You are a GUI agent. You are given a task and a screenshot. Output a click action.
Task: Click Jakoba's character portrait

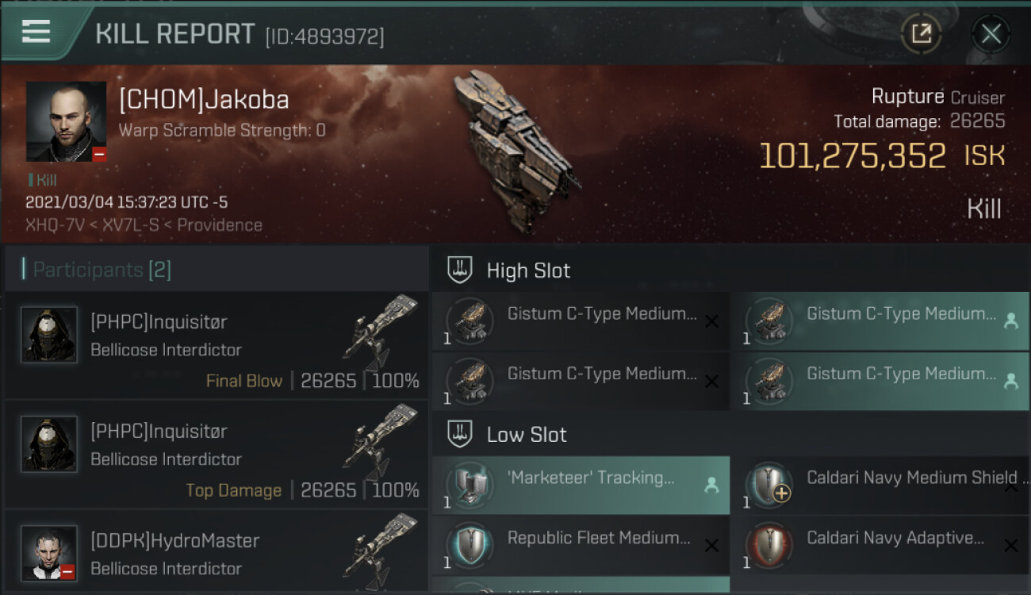click(66, 121)
